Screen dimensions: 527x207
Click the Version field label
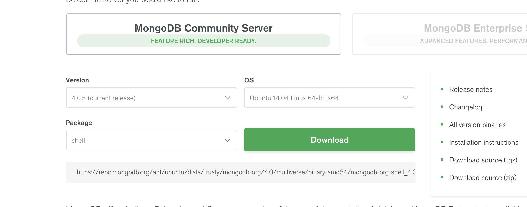click(x=77, y=80)
